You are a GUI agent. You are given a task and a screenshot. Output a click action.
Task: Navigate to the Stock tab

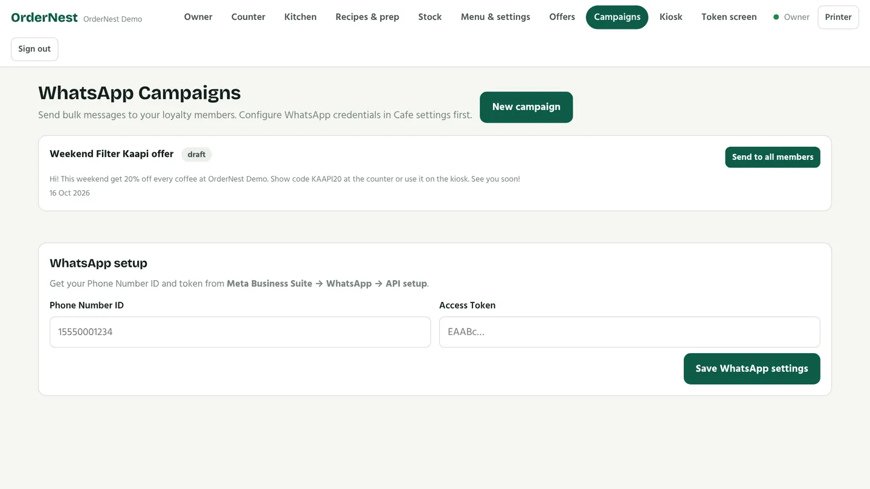430,17
